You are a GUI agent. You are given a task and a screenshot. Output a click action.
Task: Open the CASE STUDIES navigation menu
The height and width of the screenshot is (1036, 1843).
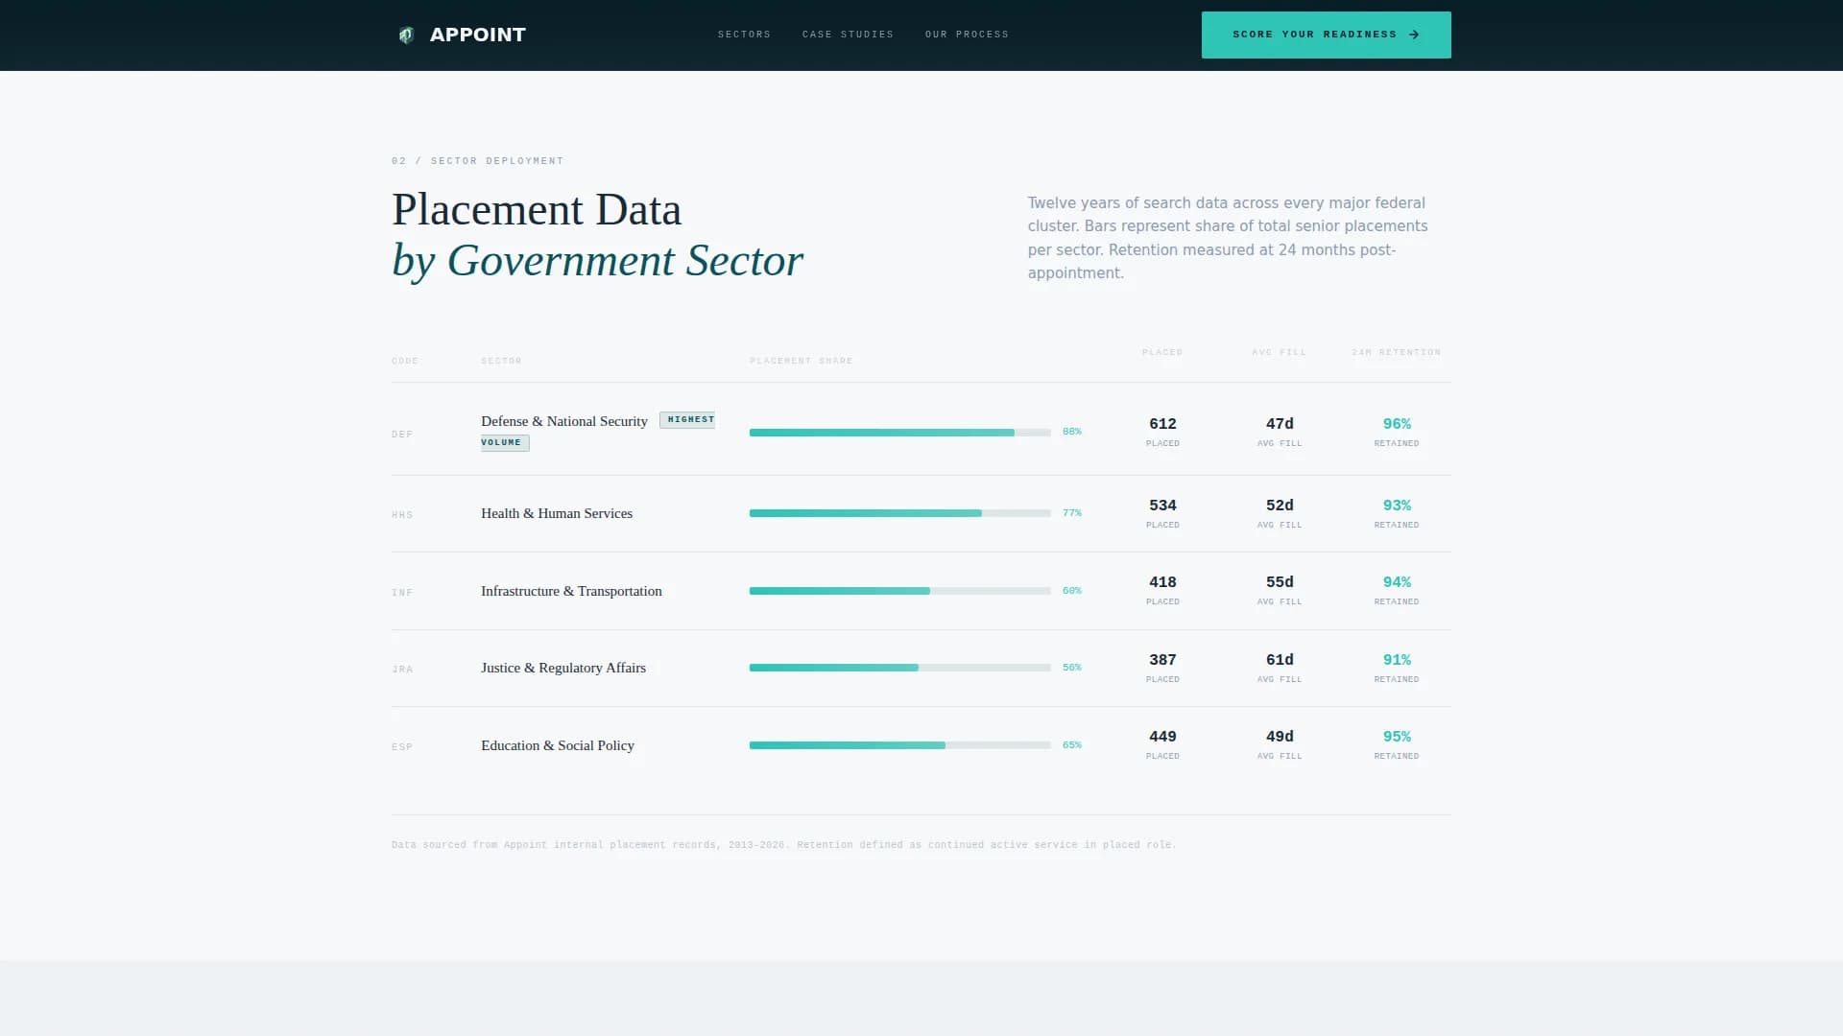point(848,35)
